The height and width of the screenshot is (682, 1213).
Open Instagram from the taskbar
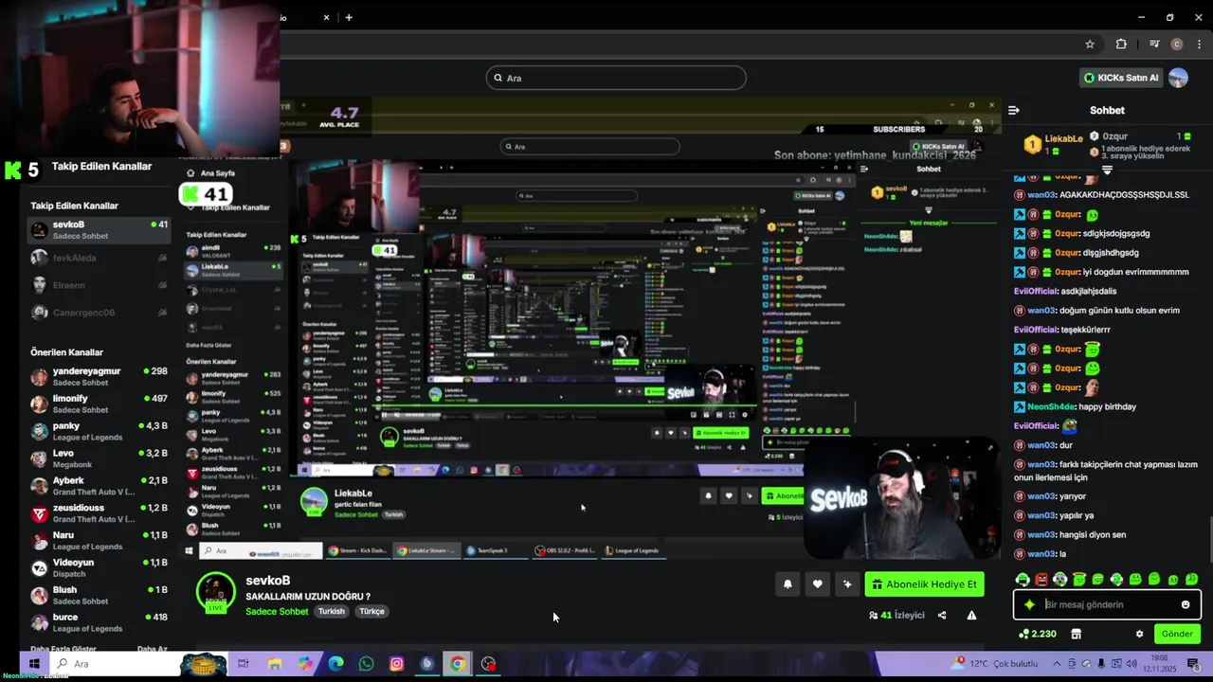click(x=396, y=664)
